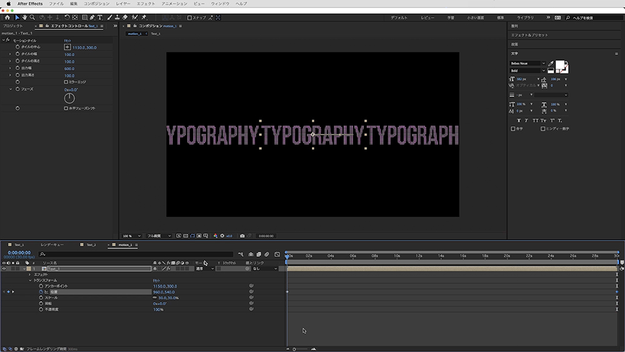Open the フル画質 resolution dropdown

(x=159, y=236)
